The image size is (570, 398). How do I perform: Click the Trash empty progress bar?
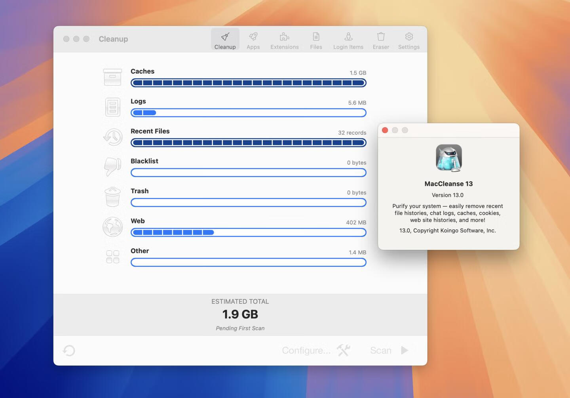point(248,202)
